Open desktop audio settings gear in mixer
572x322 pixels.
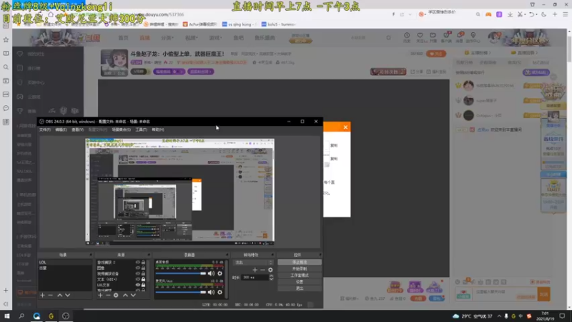tap(220, 273)
